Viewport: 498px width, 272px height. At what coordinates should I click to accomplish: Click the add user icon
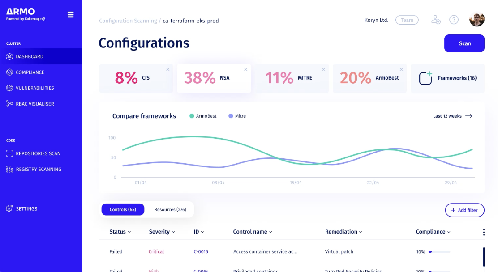436,20
